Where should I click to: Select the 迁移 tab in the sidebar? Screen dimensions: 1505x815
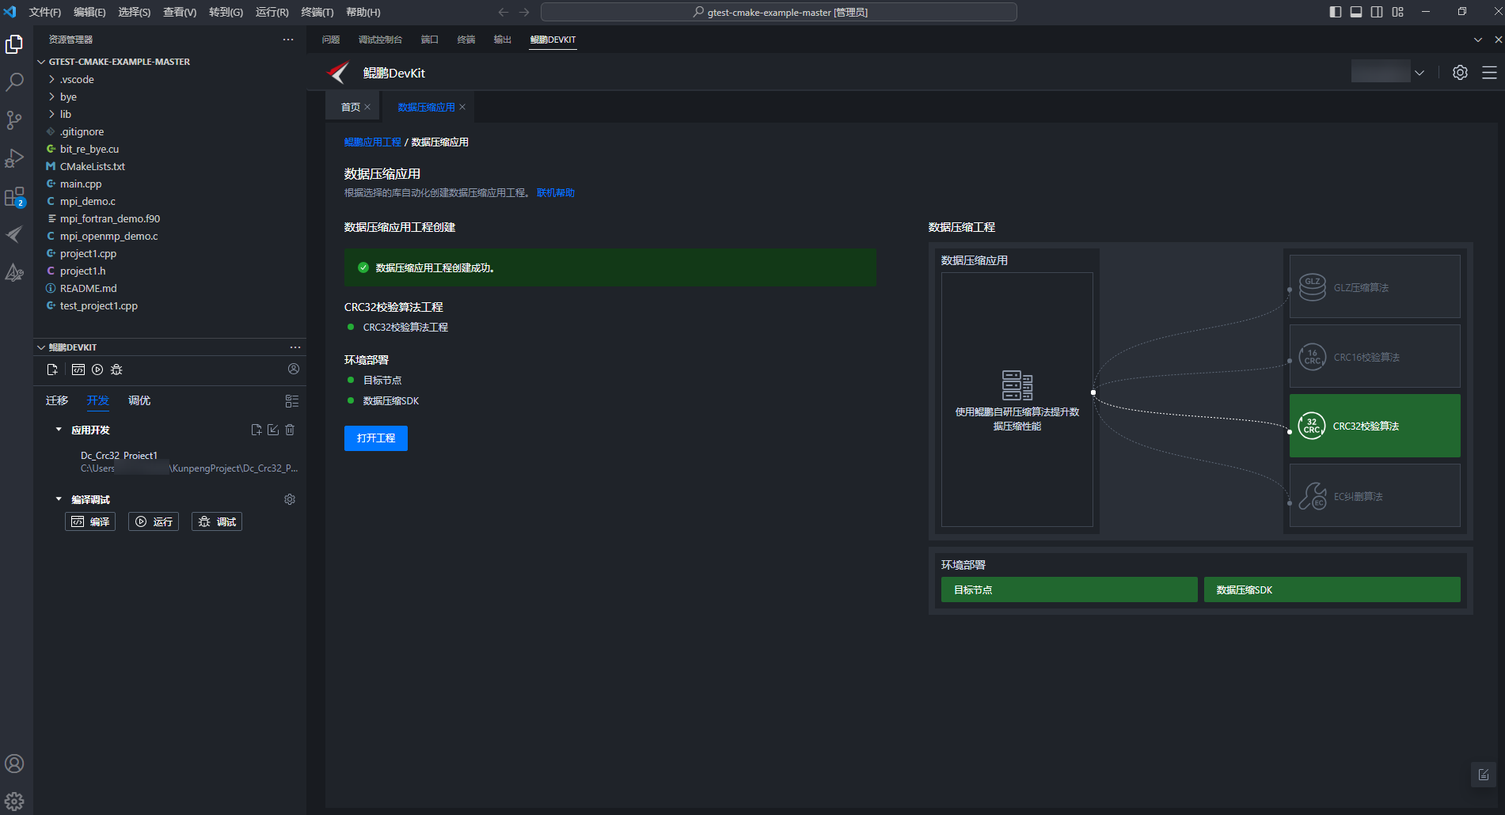(57, 400)
